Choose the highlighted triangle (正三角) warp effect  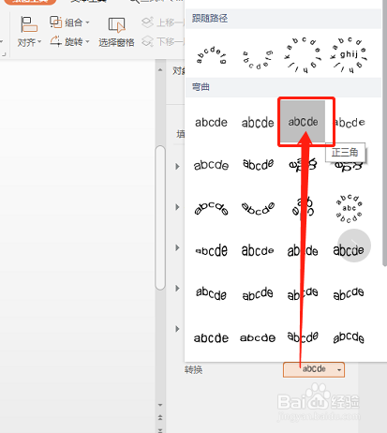303,122
